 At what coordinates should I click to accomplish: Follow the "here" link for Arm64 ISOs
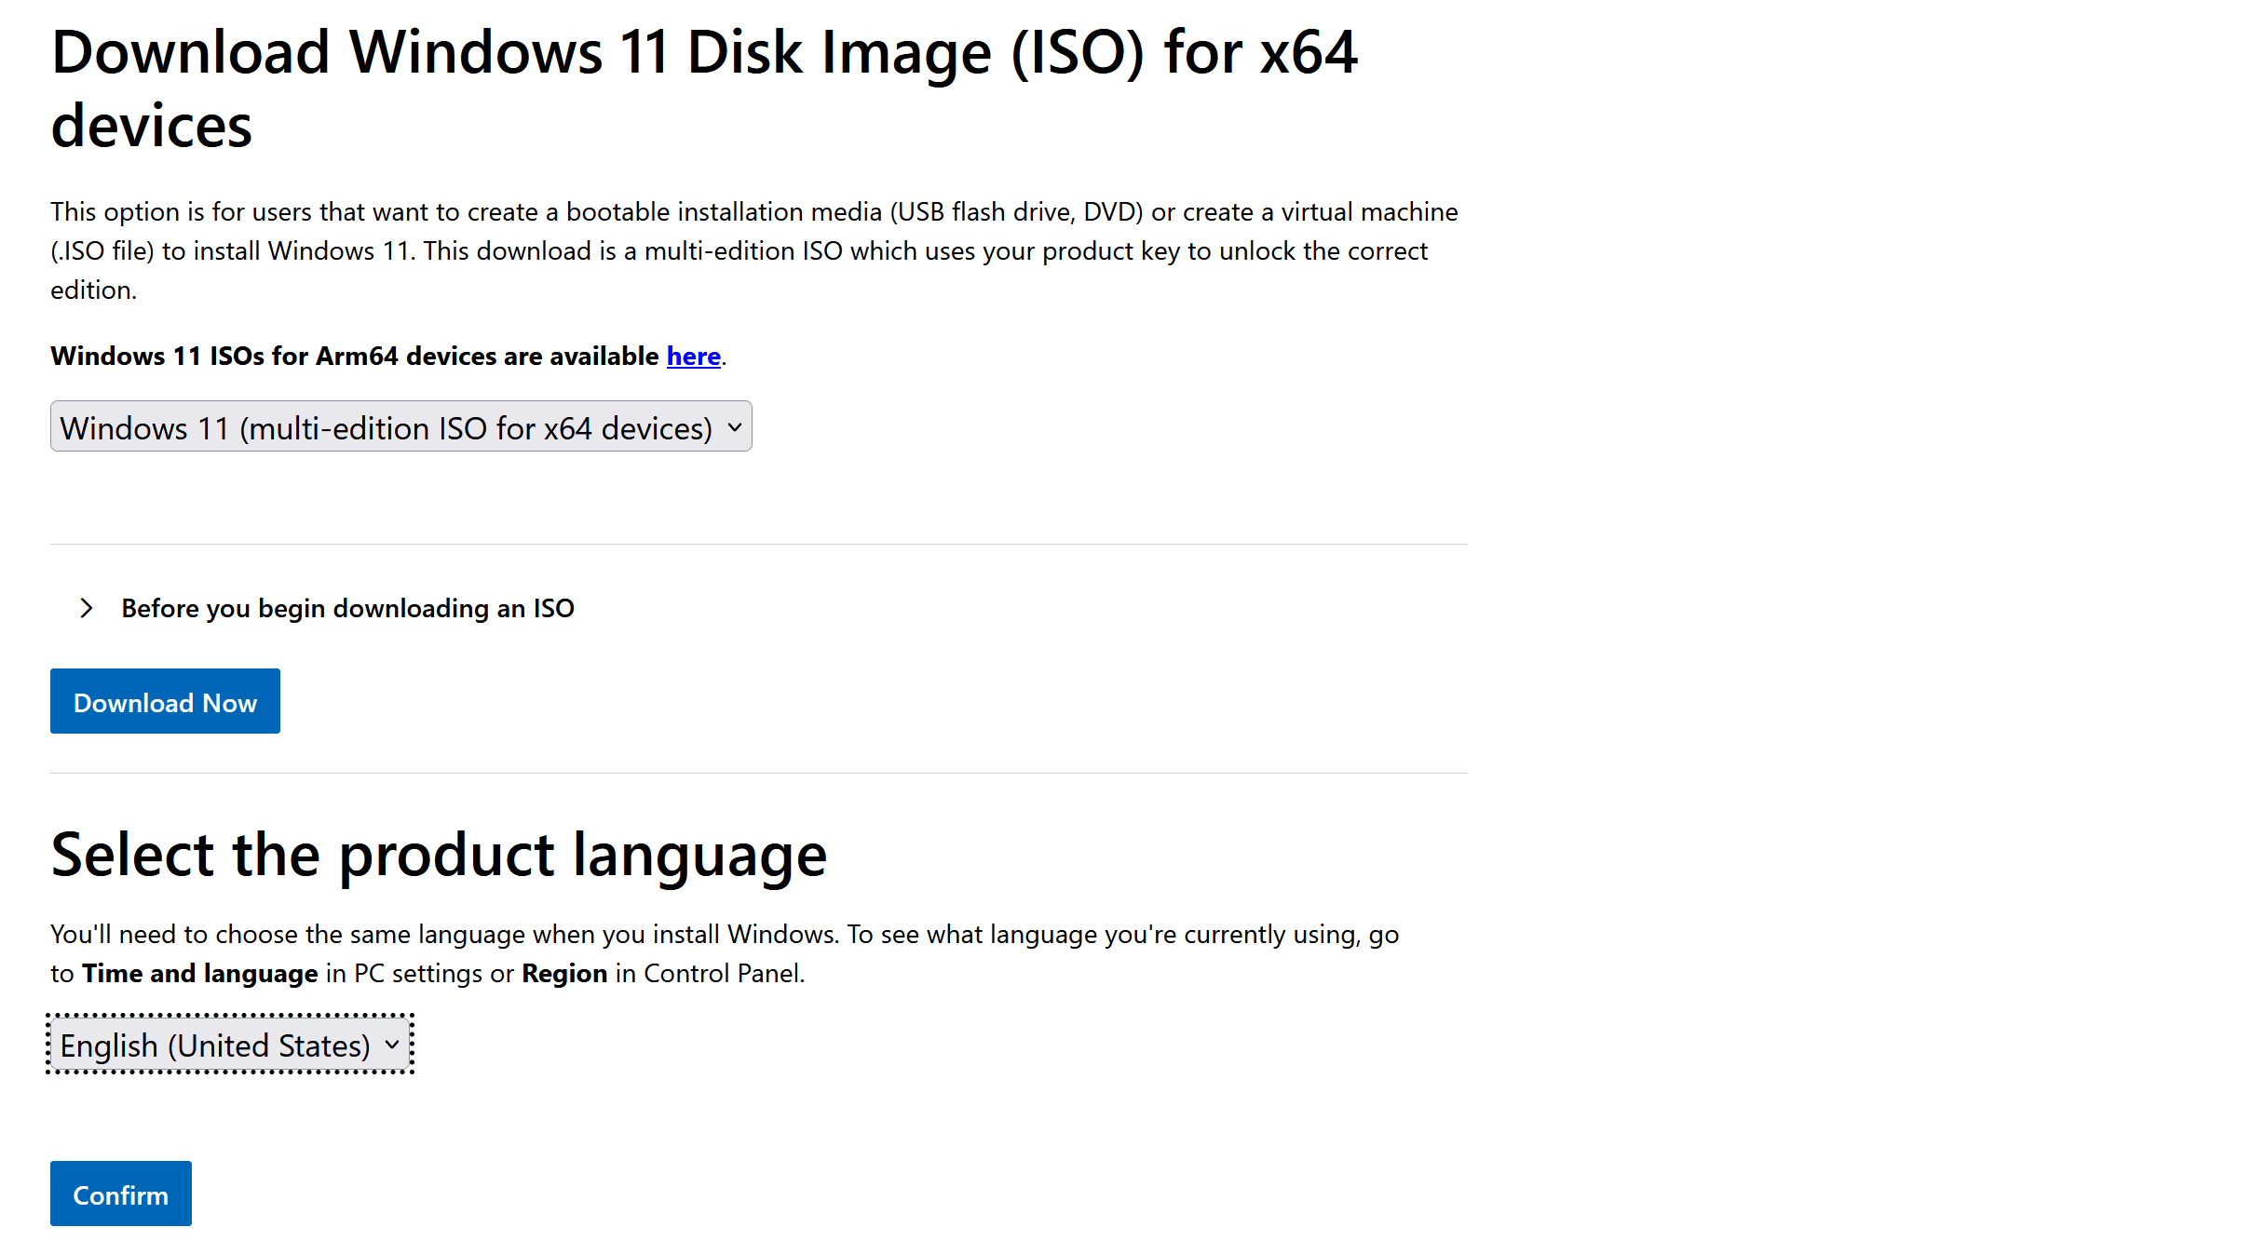[693, 357]
